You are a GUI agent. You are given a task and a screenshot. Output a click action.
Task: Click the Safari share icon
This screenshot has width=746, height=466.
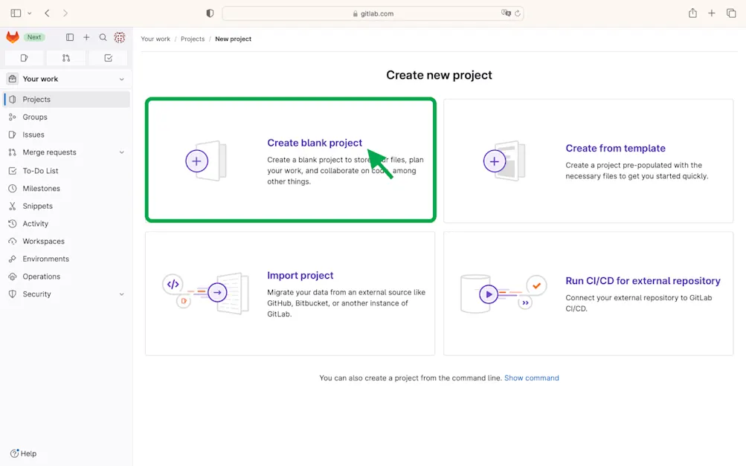pyautogui.click(x=691, y=13)
